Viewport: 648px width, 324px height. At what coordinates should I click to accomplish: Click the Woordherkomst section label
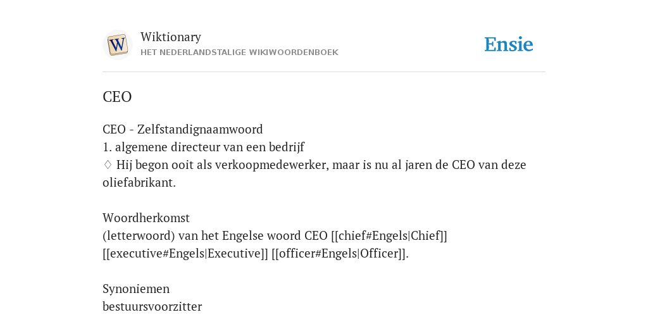click(x=146, y=218)
